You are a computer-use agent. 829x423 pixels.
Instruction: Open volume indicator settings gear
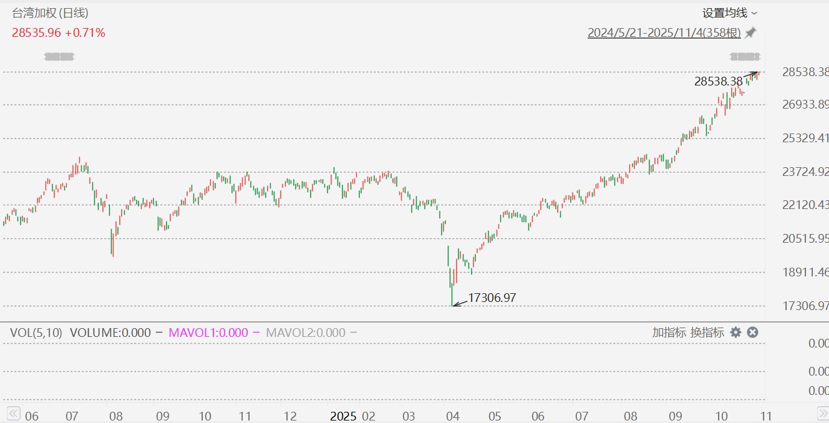click(x=736, y=333)
